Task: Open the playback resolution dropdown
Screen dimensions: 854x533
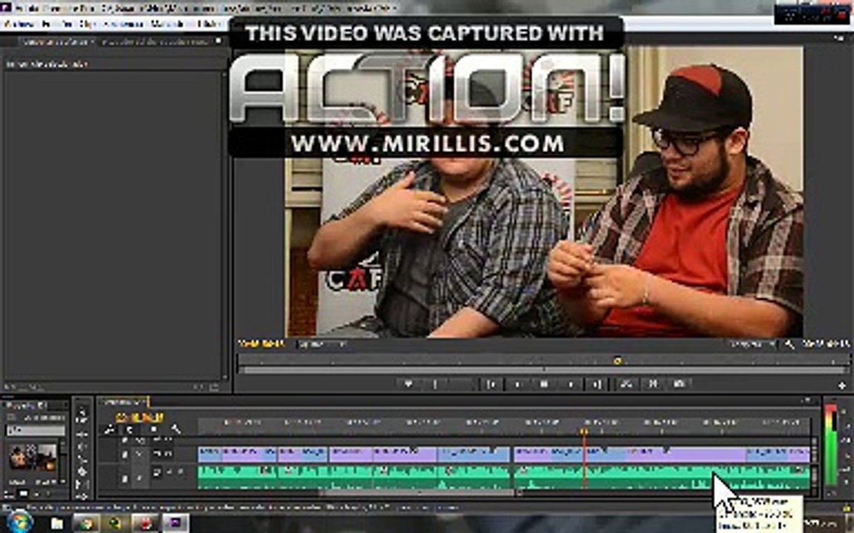Action: coord(752,344)
